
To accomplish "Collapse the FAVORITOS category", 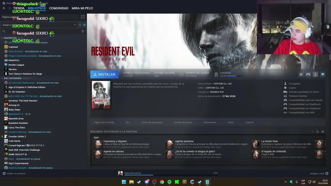I will 2,38.
